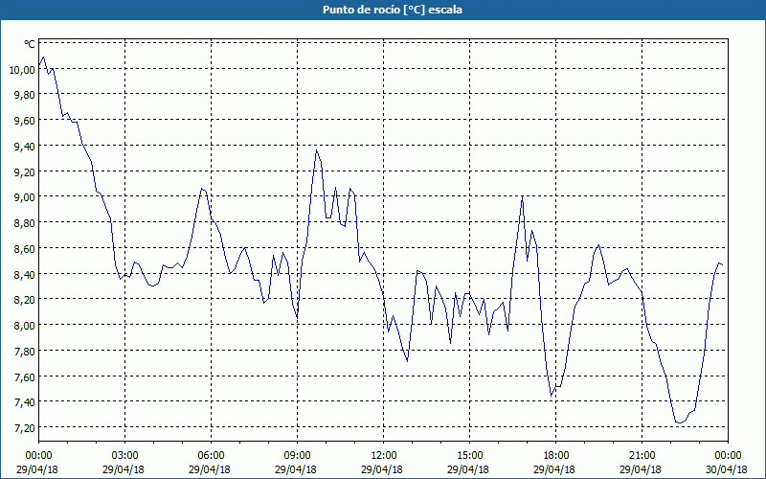Click the 30/04/18 date label
Screen dimensions: 766x479
[727, 469]
